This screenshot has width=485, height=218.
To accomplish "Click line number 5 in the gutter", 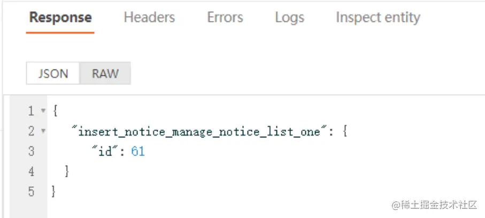I will (31, 192).
